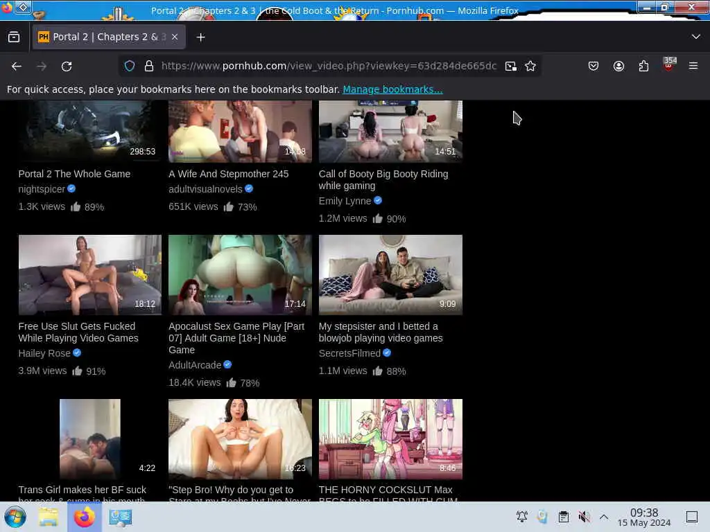Open the Extensions puzzle-piece menu
Viewport: 710px width, 532px height.
[643, 66]
